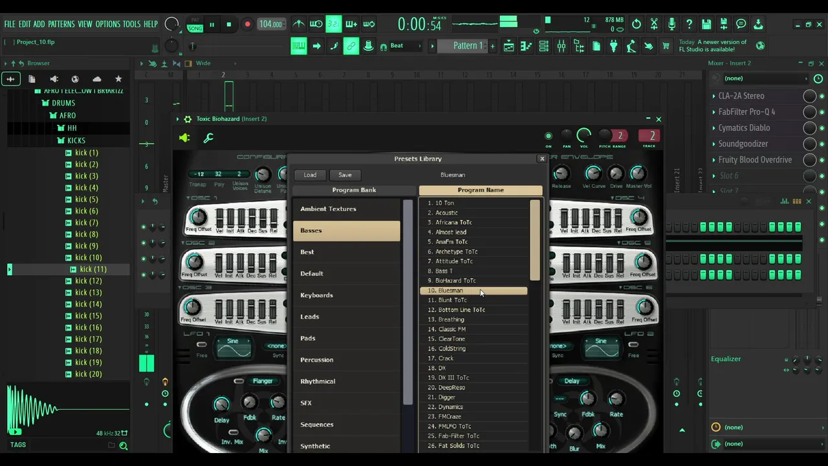Pause playback with the transport pause button
The width and height of the screenshot is (828, 466).
pos(212,25)
